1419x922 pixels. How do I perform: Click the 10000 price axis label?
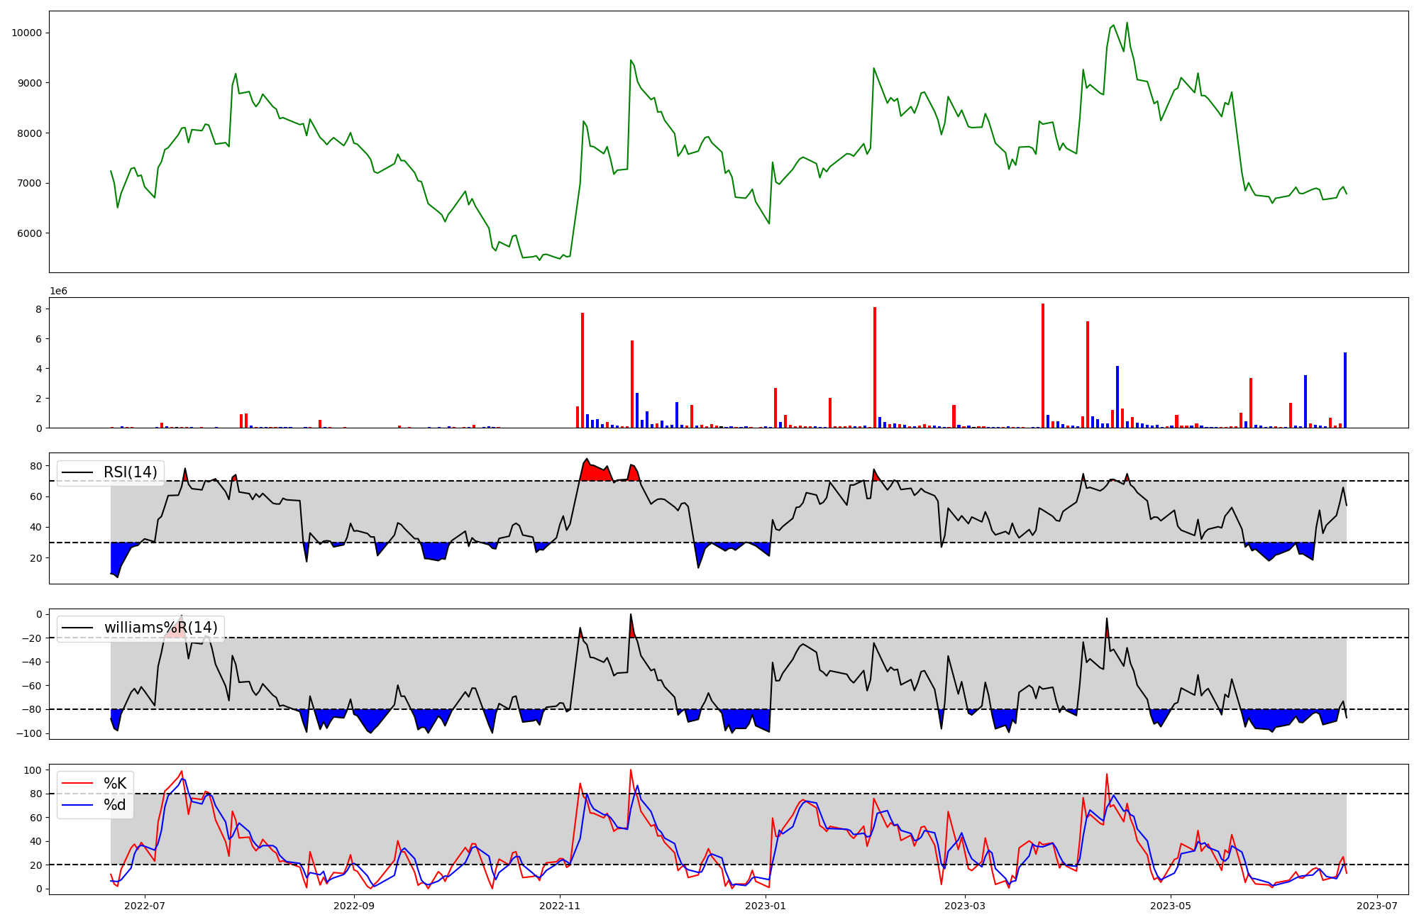(x=26, y=33)
